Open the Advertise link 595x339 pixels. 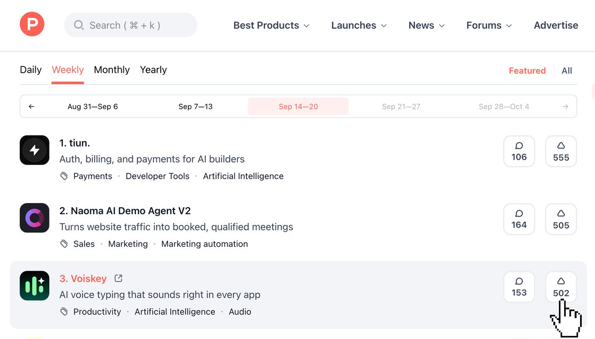click(x=556, y=25)
